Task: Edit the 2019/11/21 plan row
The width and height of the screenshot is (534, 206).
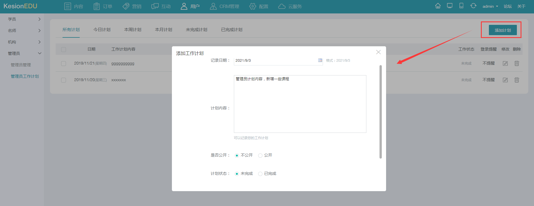Action: point(505,63)
